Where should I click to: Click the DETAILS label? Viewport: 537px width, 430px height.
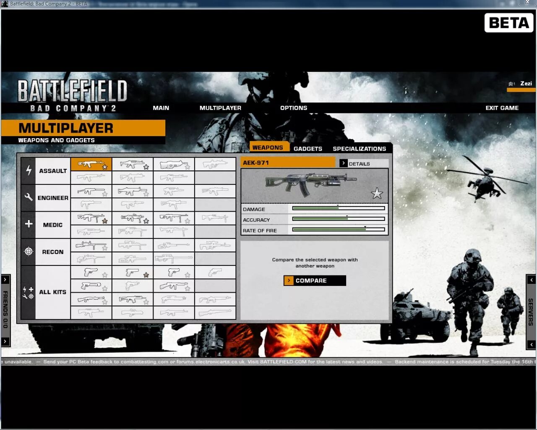pos(360,164)
